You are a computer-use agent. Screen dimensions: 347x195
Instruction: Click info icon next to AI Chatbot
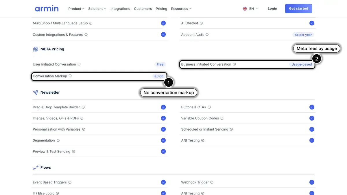pyautogui.click(x=201, y=23)
